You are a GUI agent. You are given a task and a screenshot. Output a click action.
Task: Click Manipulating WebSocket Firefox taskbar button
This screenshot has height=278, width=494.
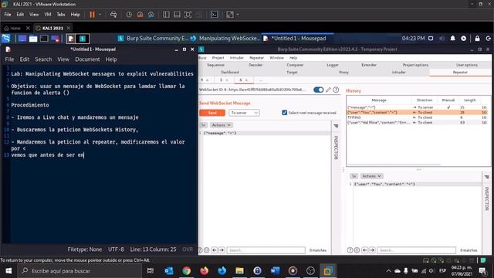pyautogui.click(x=225, y=39)
